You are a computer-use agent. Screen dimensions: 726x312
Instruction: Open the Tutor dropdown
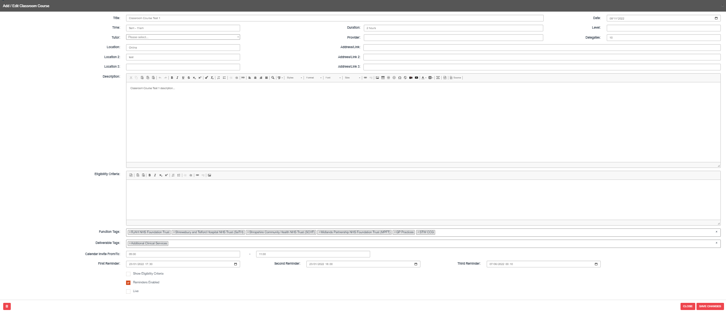pyautogui.click(x=183, y=37)
